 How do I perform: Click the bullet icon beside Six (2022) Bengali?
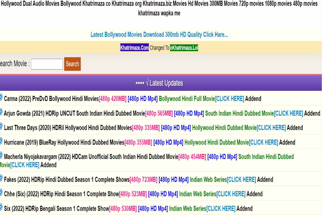point(1,207)
